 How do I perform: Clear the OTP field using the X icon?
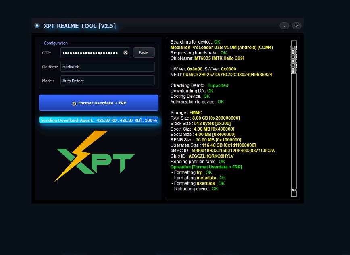pyautogui.click(x=125, y=53)
